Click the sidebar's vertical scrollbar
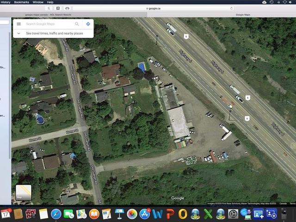 (x=10, y=95)
